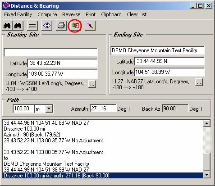215x186 pixels.
Task: Select the highlighted Distance 100.00 mi result row
Action: (x=103, y=176)
